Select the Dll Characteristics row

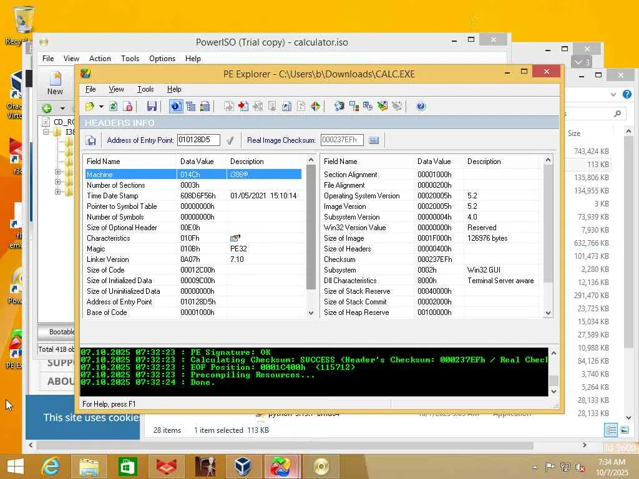pos(432,280)
